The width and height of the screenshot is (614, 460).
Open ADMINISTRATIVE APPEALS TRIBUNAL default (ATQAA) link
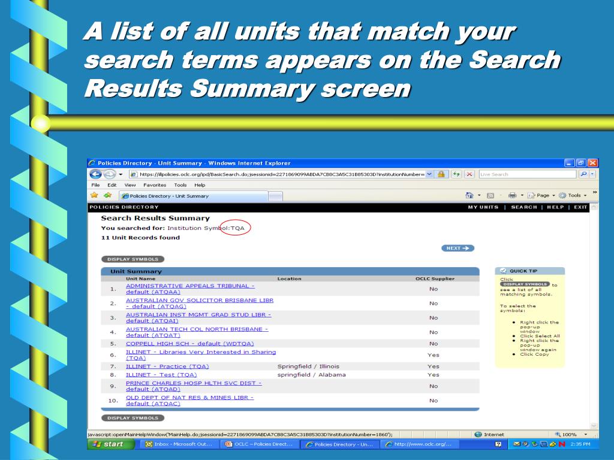[x=190, y=289]
